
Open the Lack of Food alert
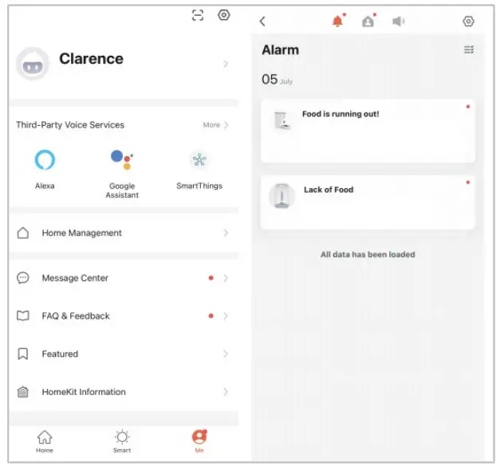(368, 202)
